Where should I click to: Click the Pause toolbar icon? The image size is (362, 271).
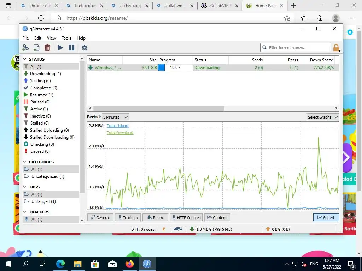pos(71,48)
